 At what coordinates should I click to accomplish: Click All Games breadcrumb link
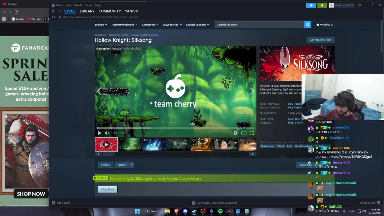[100, 35]
